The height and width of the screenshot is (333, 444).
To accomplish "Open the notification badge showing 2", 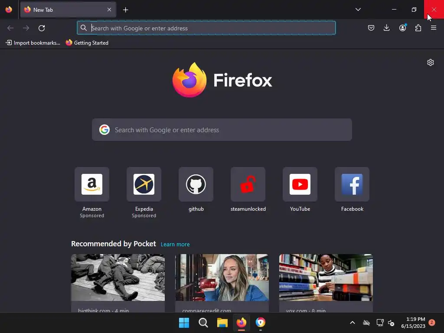I will coord(432,323).
